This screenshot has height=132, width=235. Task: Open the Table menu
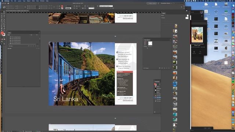pyautogui.click(x=33, y=1)
